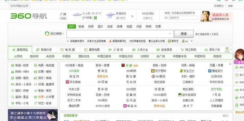Click the 360导航 logo
244x121 pixels.
[29, 16]
